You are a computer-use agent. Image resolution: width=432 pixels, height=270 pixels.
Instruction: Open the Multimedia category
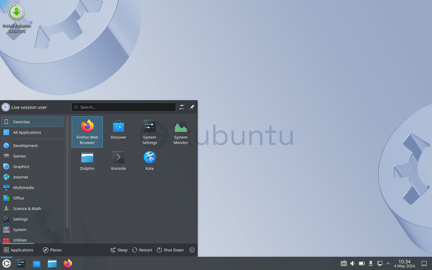(32, 187)
